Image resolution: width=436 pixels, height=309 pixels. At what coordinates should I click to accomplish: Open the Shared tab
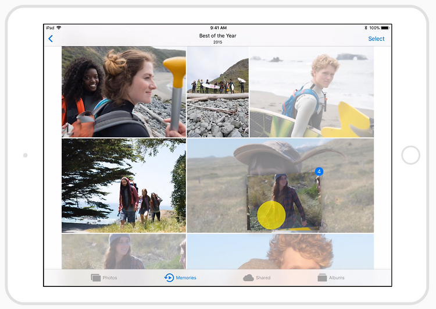coord(256,278)
